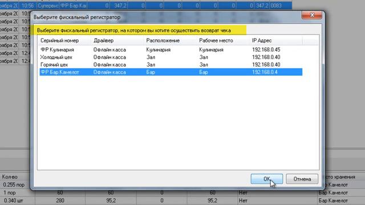This screenshot has width=365, height=205.
Task: Click Кулинария workplace in the ФР Кулинария row
Action: tap(211, 50)
